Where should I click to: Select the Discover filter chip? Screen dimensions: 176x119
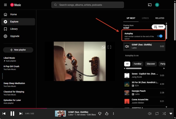(151, 64)
